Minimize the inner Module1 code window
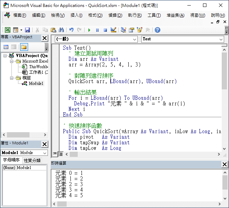The height and width of the screenshot is (208, 229). tap(212, 22)
